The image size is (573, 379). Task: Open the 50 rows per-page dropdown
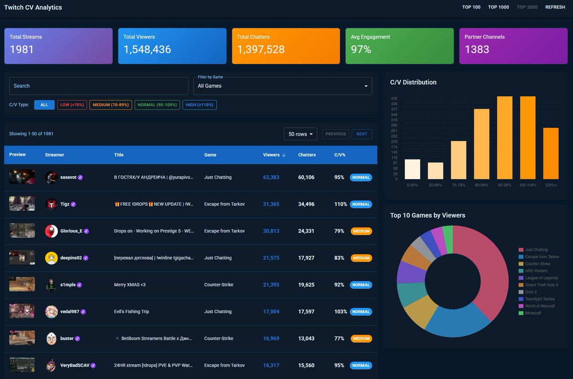coord(300,134)
